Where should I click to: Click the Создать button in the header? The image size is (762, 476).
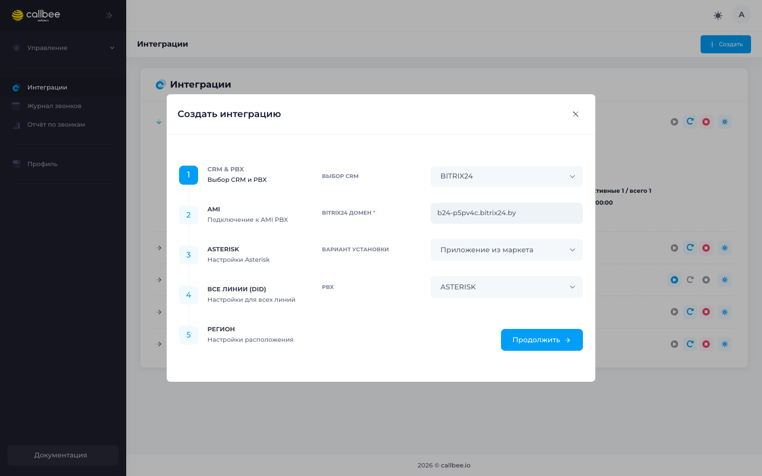pyautogui.click(x=726, y=44)
